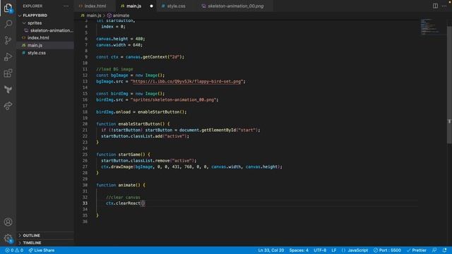Viewport: 452px width, 254px height.
Task: Switch to style.css tab
Action: tap(176, 6)
